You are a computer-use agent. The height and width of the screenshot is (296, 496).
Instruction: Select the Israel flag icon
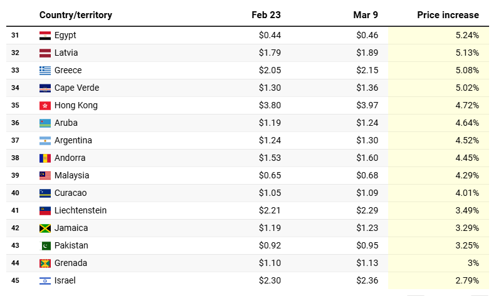[45, 280]
